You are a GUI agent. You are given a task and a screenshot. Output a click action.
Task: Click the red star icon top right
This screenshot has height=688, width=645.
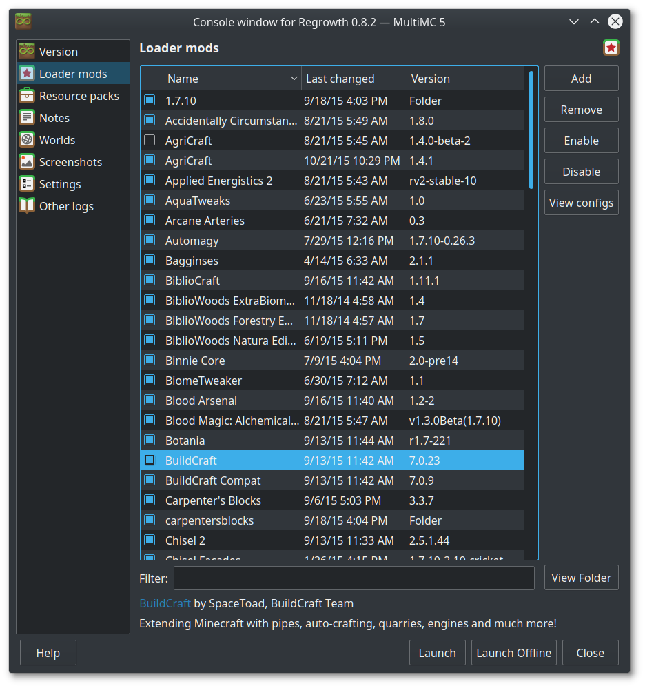[611, 48]
